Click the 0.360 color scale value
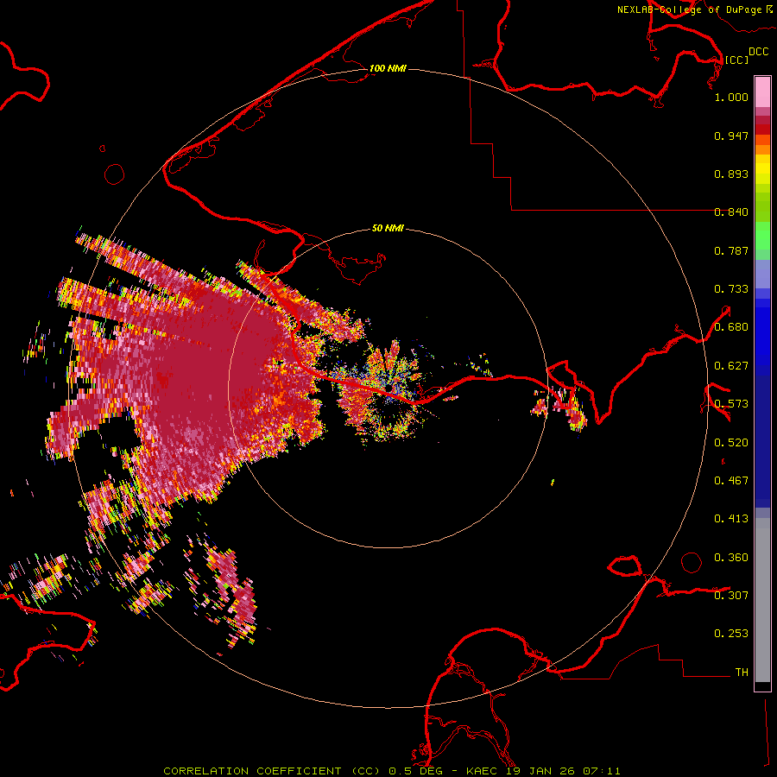This screenshot has height=777, width=777. pyautogui.click(x=731, y=558)
